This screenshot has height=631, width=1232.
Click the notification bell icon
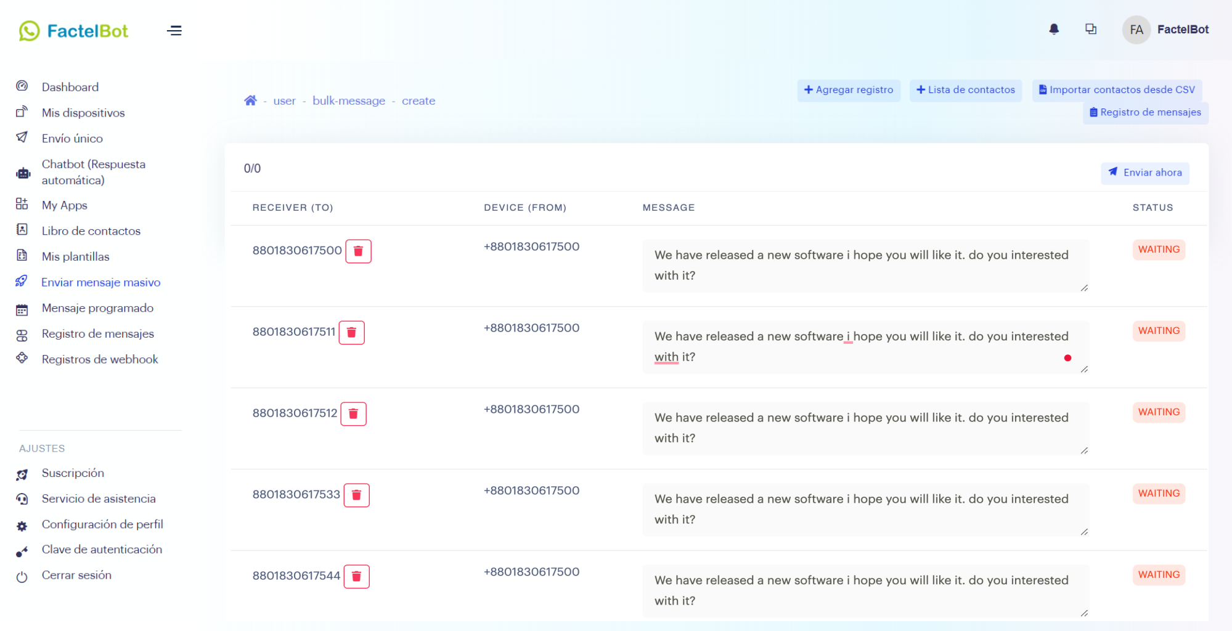tap(1054, 29)
